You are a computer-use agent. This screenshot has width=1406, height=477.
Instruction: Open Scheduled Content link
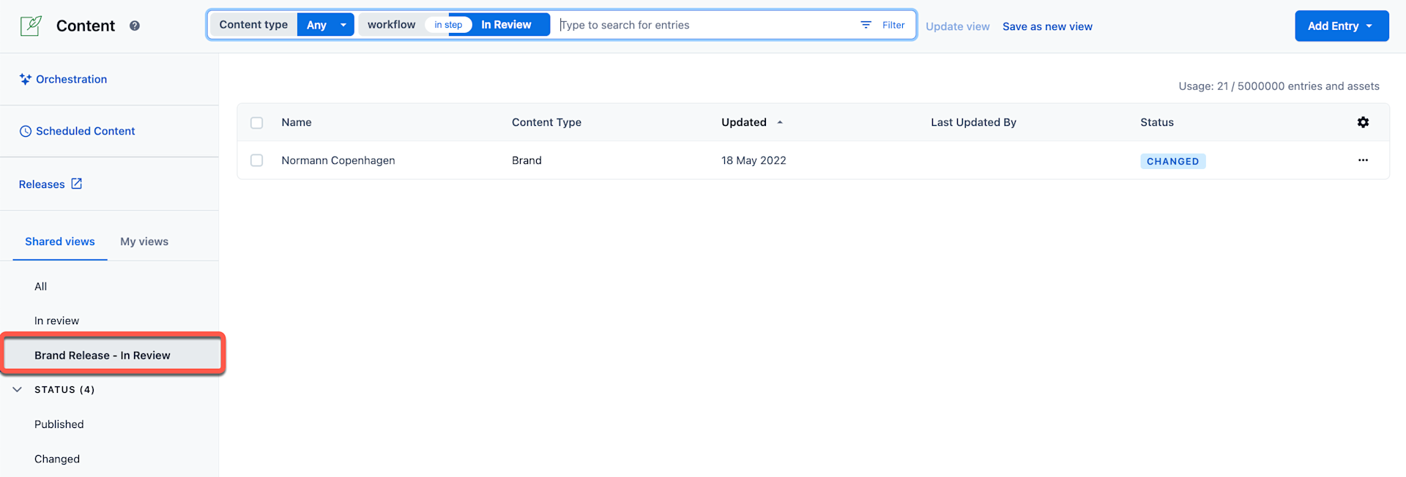coord(85,131)
